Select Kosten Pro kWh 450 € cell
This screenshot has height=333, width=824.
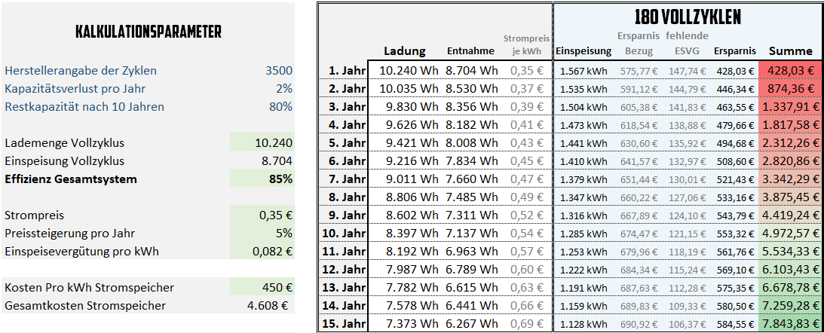[262, 288]
